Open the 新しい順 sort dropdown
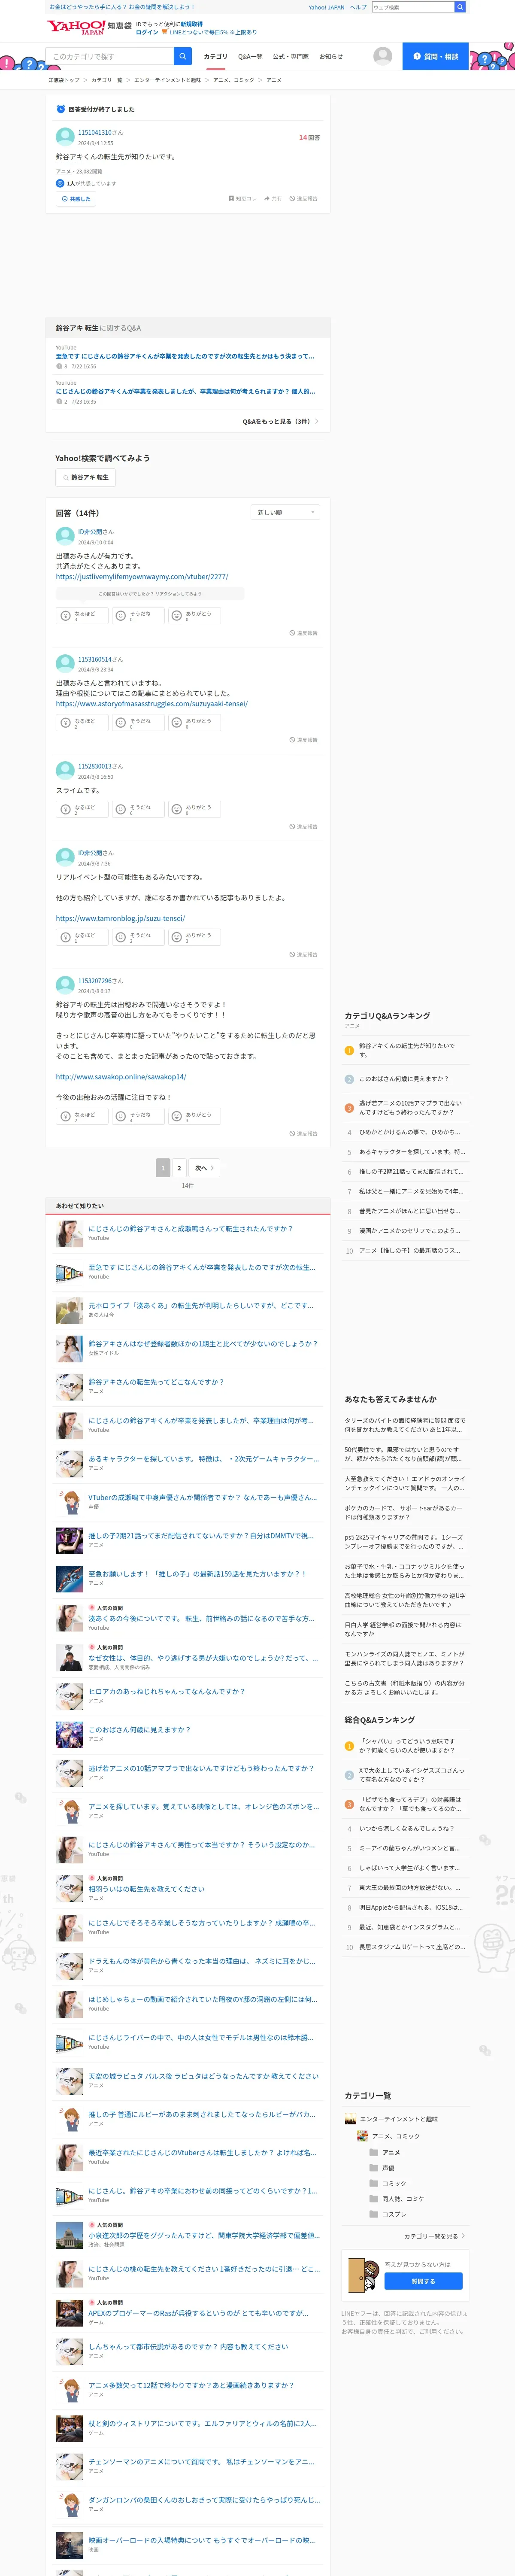The image size is (515, 2576). (285, 512)
